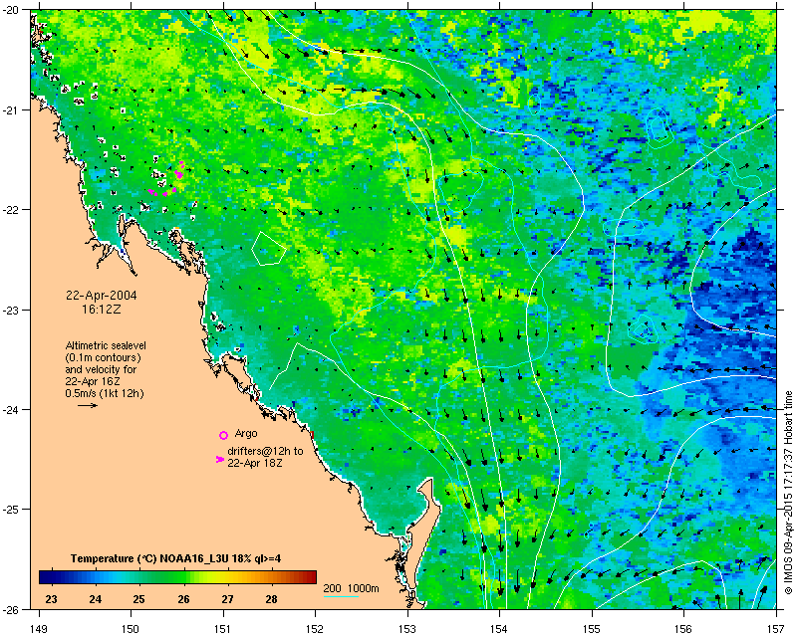Click the magenta drifter legend marker
The image size is (797, 637).
[x=219, y=459]
